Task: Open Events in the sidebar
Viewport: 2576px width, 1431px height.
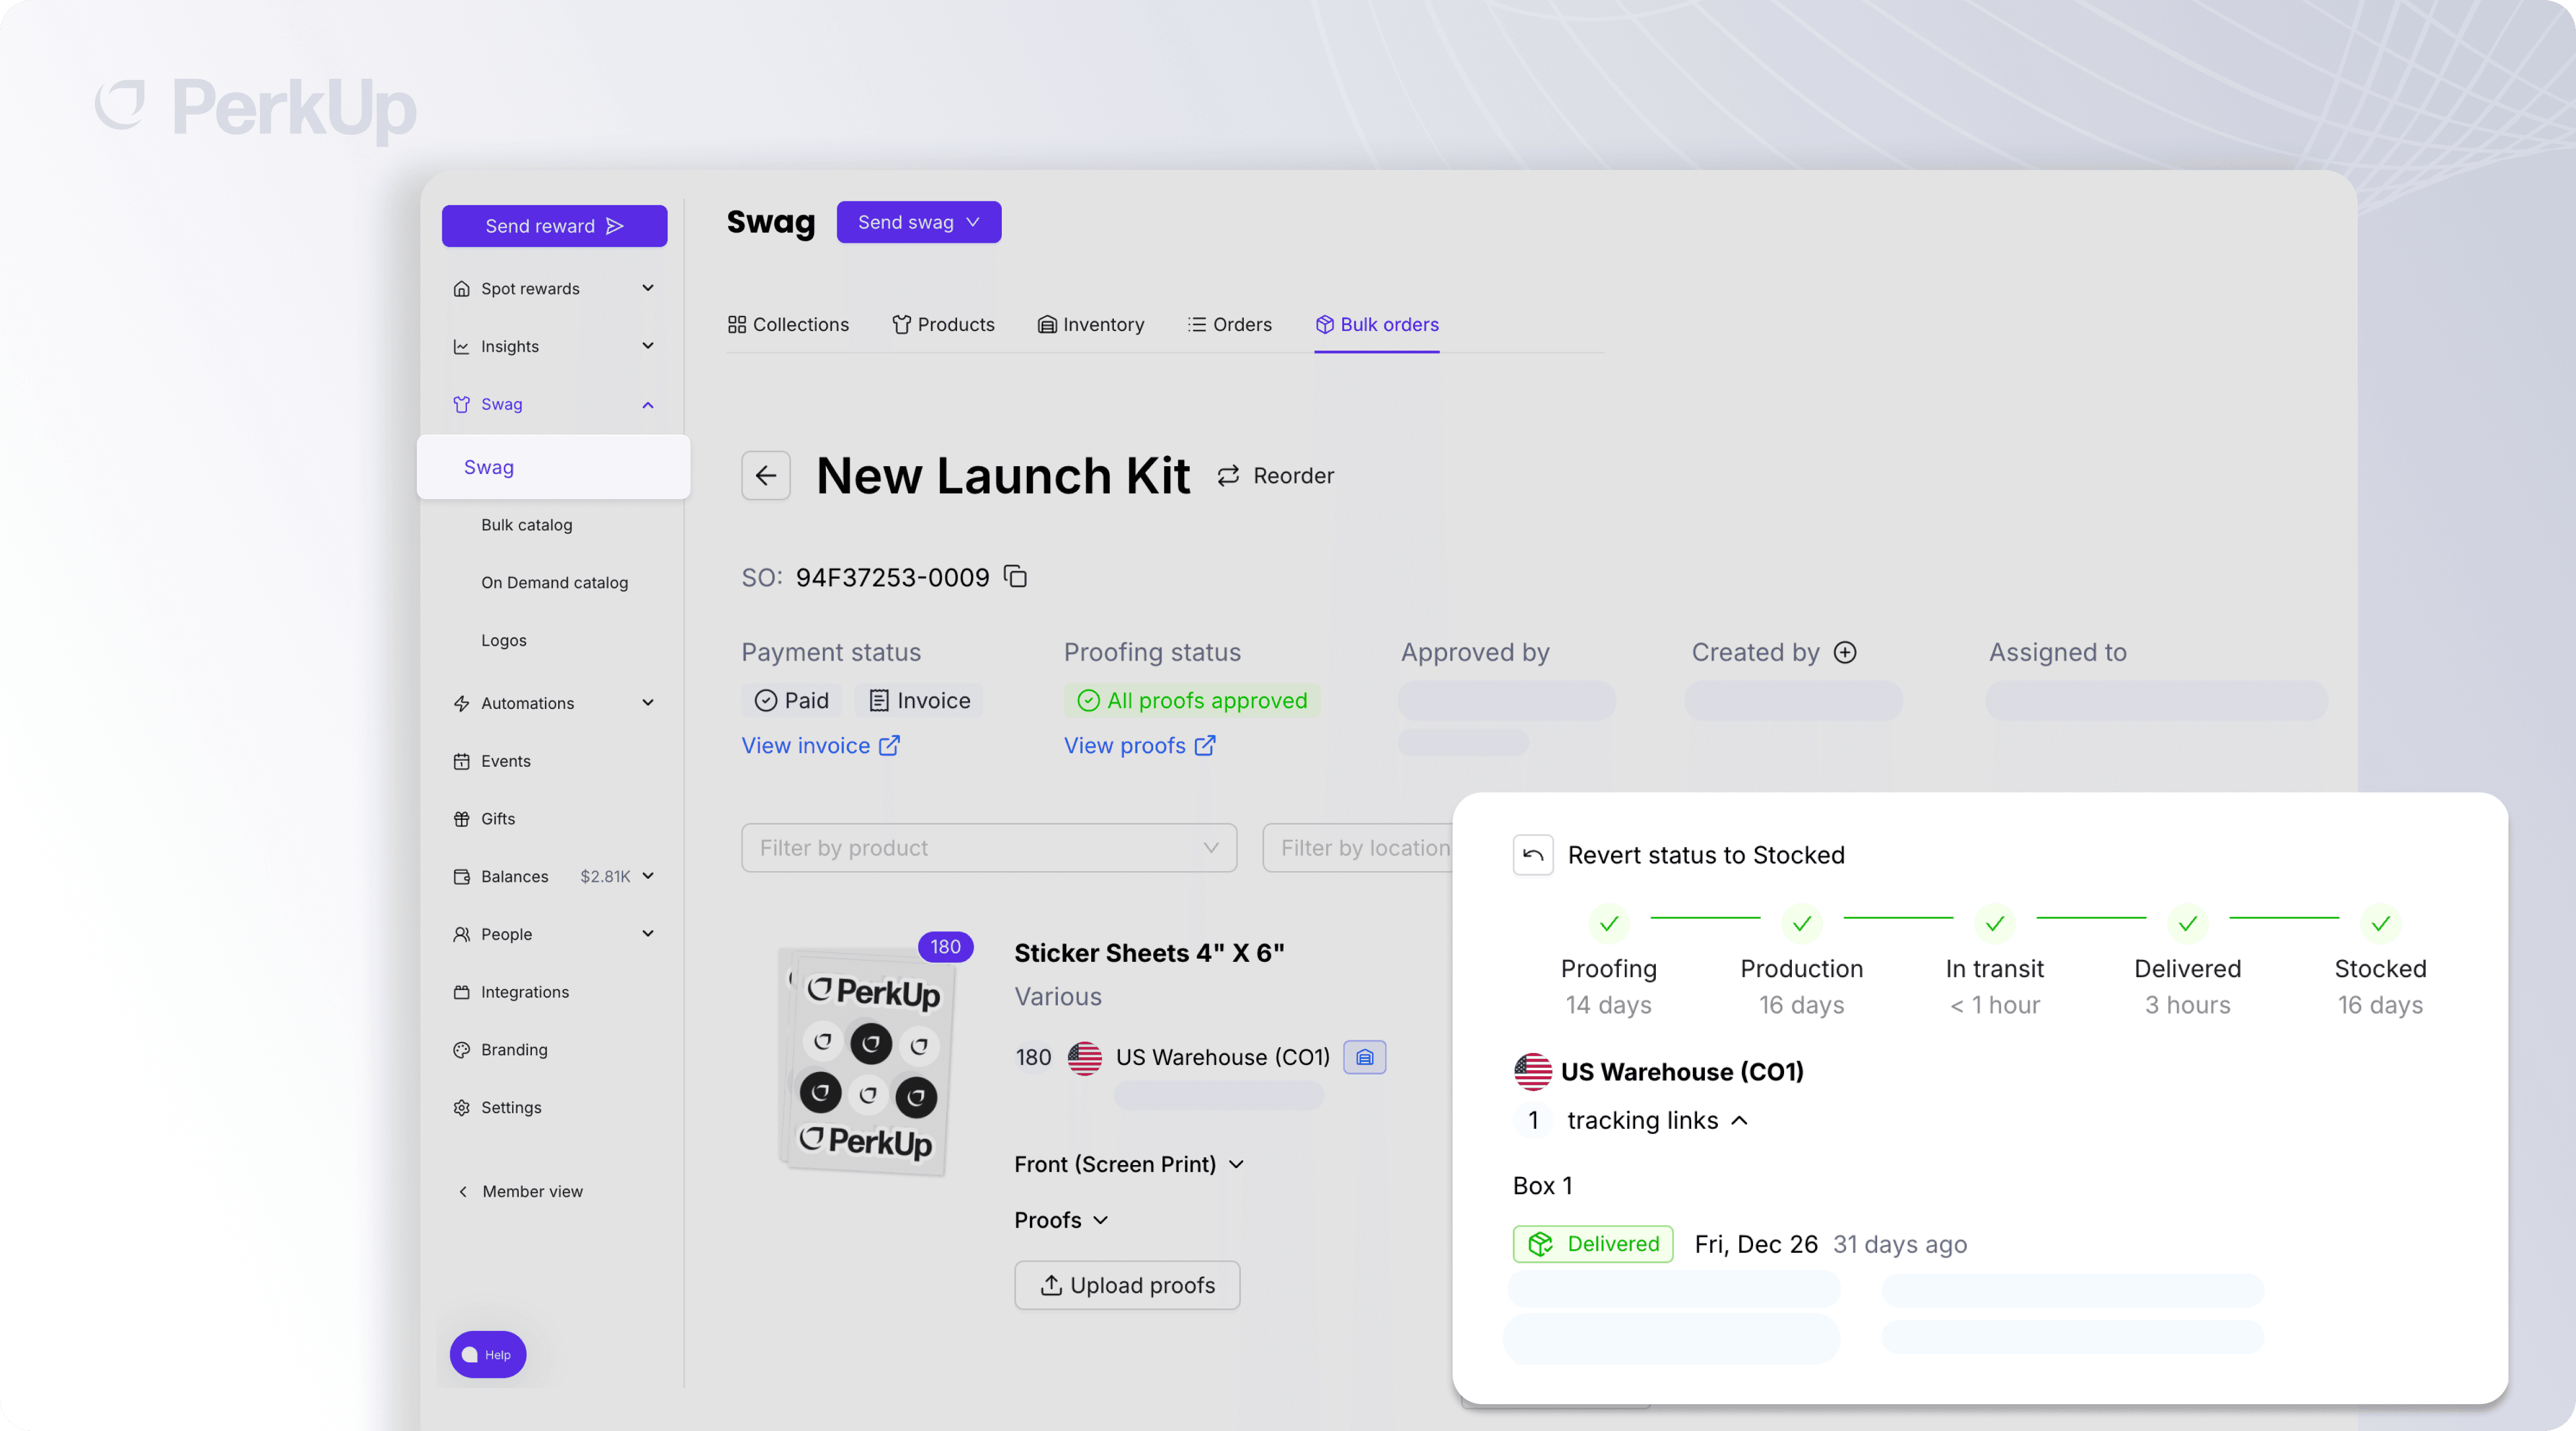Action: 505,761
